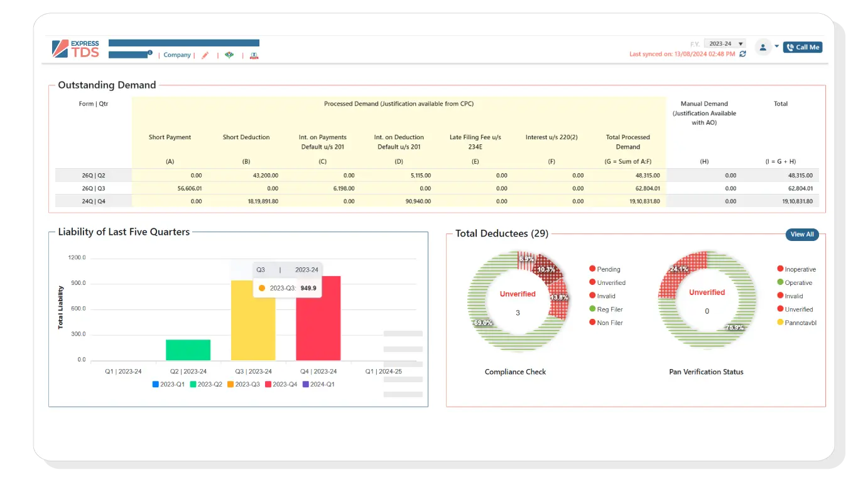Open the deductor edit pencil icon
Image resolution: width=858 pixels, height=482 pixels.
pos(205,55)
